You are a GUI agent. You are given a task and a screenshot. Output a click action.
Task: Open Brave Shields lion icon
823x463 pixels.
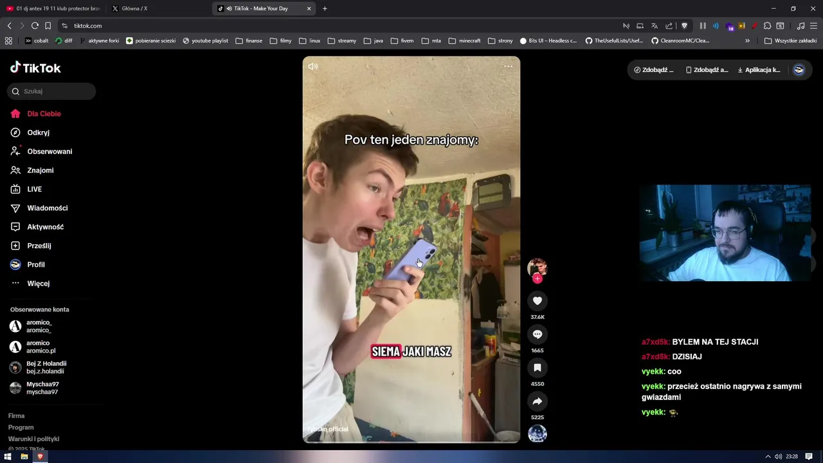point(684,26)
